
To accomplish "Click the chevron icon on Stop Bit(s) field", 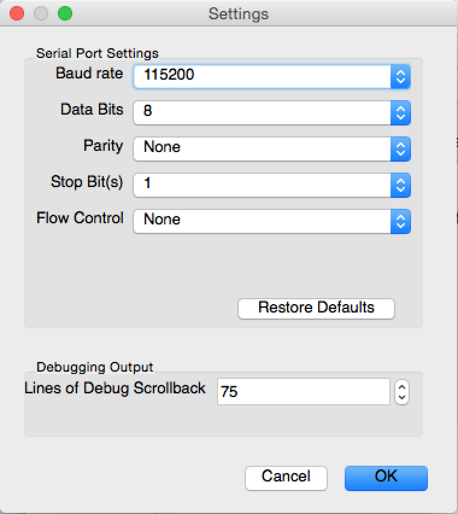I will [400, 185].
